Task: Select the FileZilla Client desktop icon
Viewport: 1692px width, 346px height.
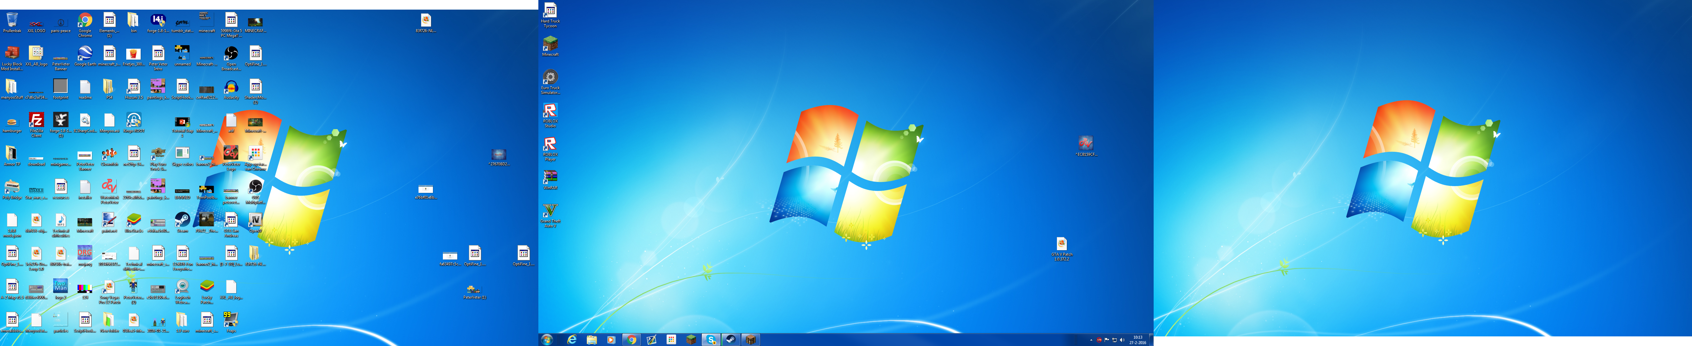Action: (x=36, y=125)
